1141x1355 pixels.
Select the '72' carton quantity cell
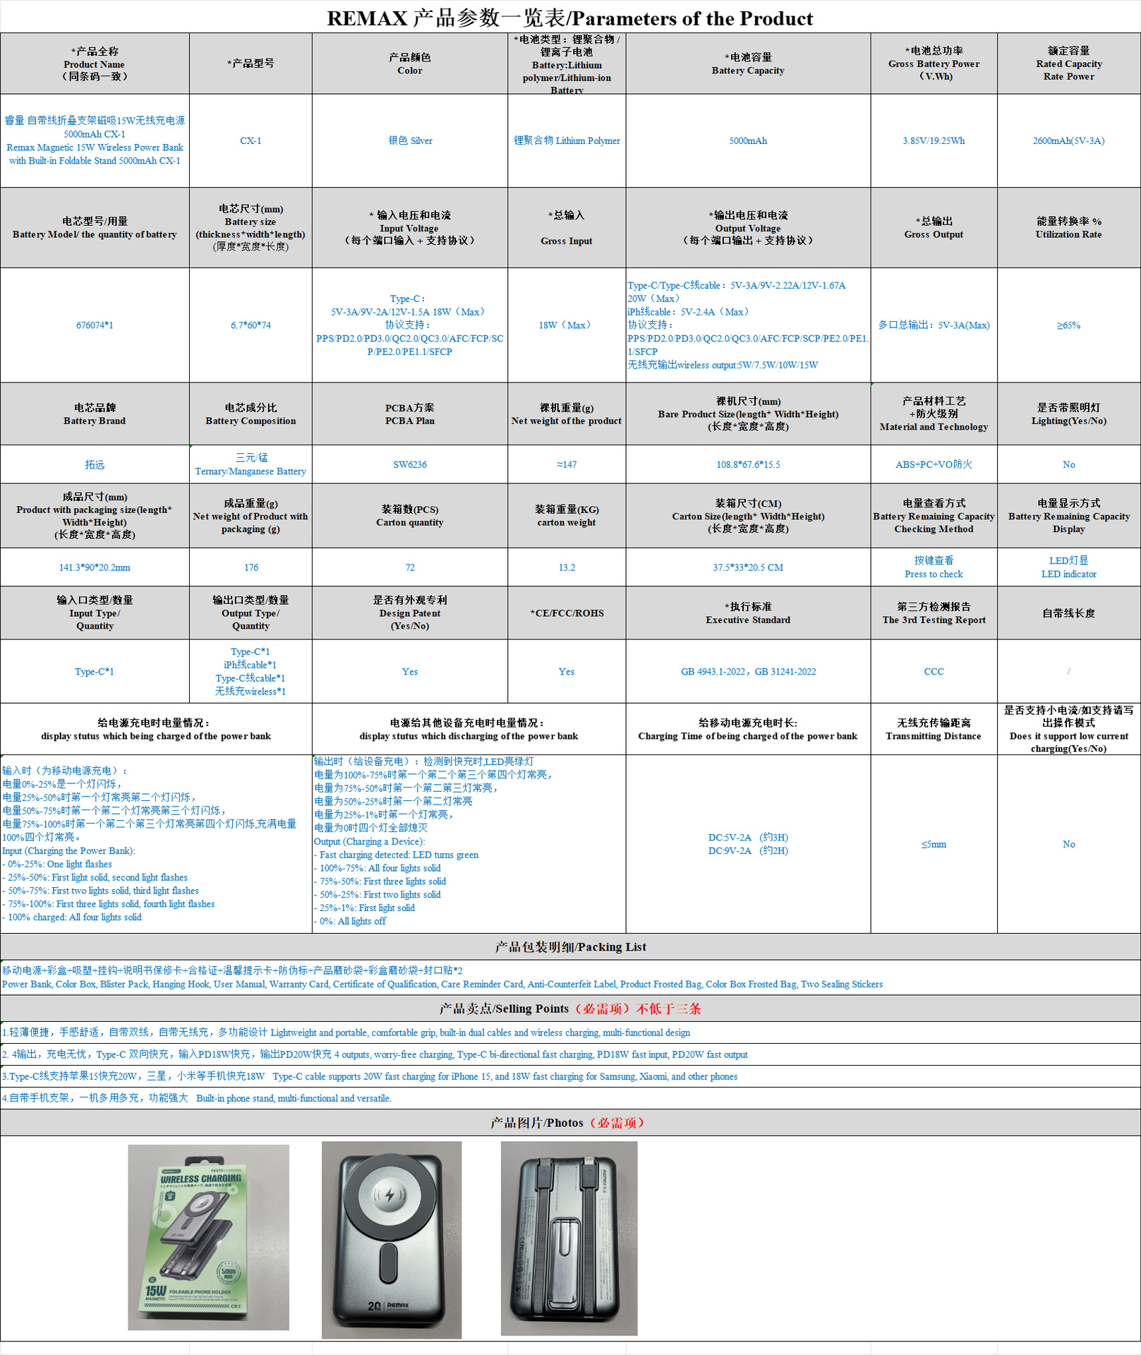pos(410,567)
